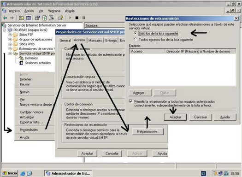Open the Properties toolbar icon
The height and width of the screenshot is (177, 242).
tap(37, 18)
